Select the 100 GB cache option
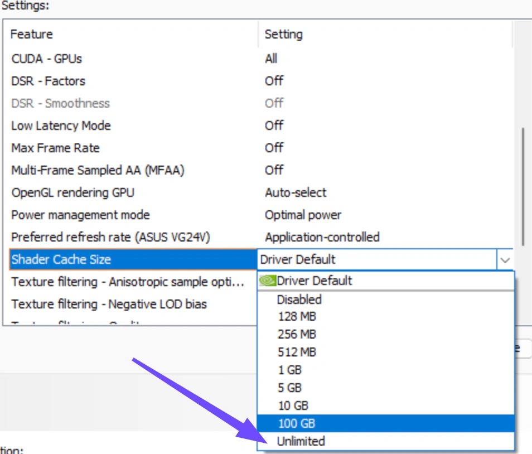Viewport: 532px width, 454px height. pyautogui.click(x=386, y=423)
